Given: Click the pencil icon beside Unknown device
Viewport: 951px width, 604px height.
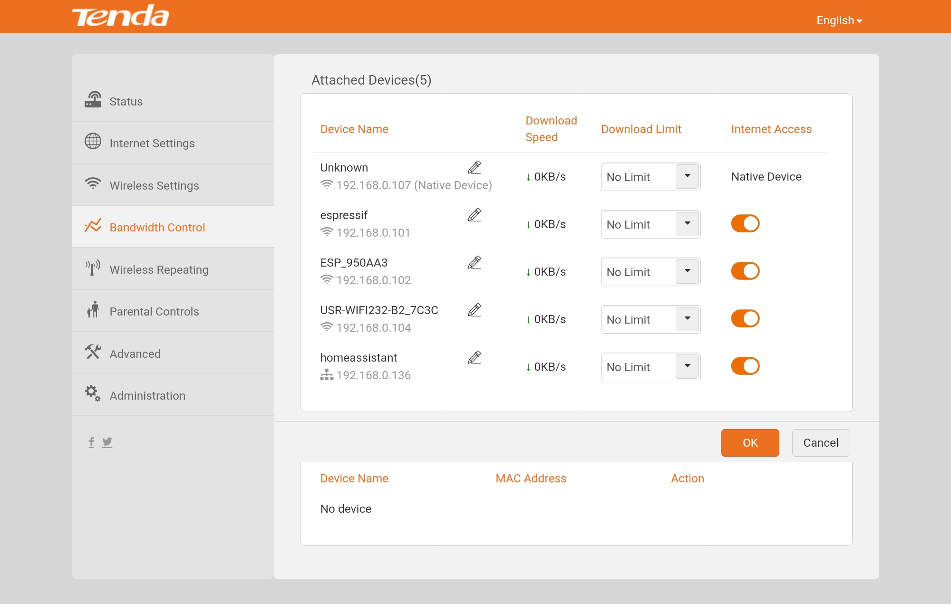Looking at the screenshot, I should click(474, 167).
